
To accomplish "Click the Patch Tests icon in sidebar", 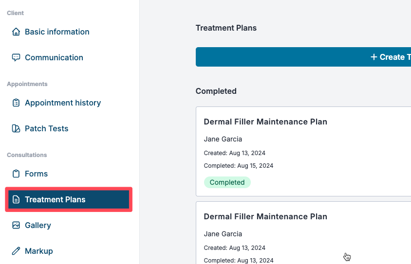I will coord(16,129).
